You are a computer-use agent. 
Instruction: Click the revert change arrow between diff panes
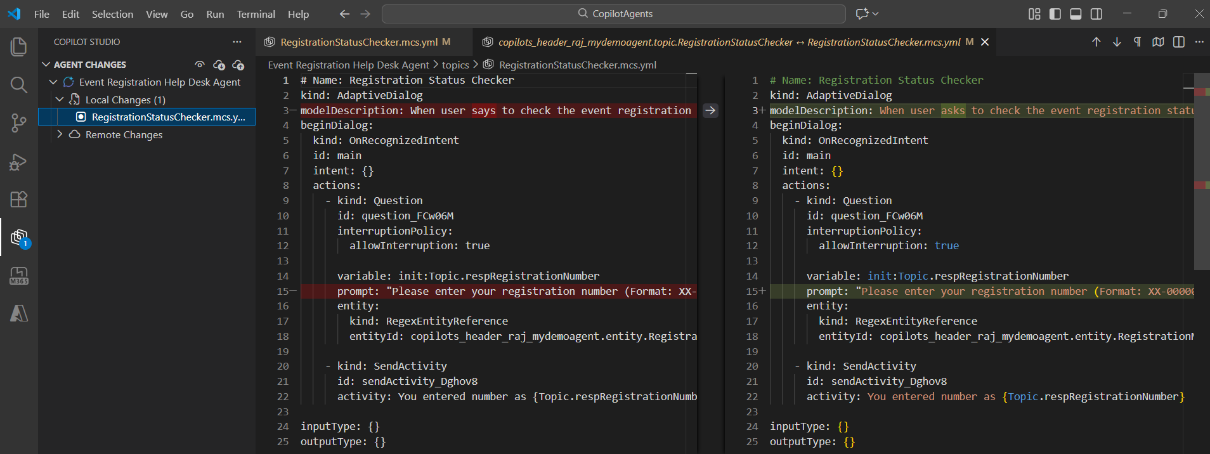coord(710,110)
